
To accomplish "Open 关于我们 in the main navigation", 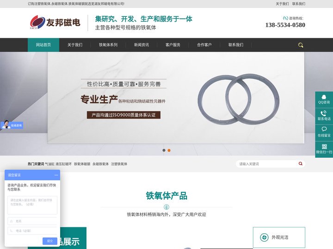I will pos(75,45).
